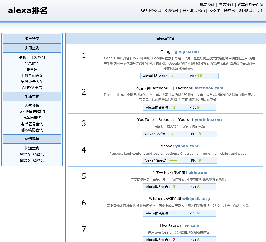This screenshot has width=266, height=242.
Task: Click the 'Personalized content and search options' description
Action: click(x=179, y=154)
